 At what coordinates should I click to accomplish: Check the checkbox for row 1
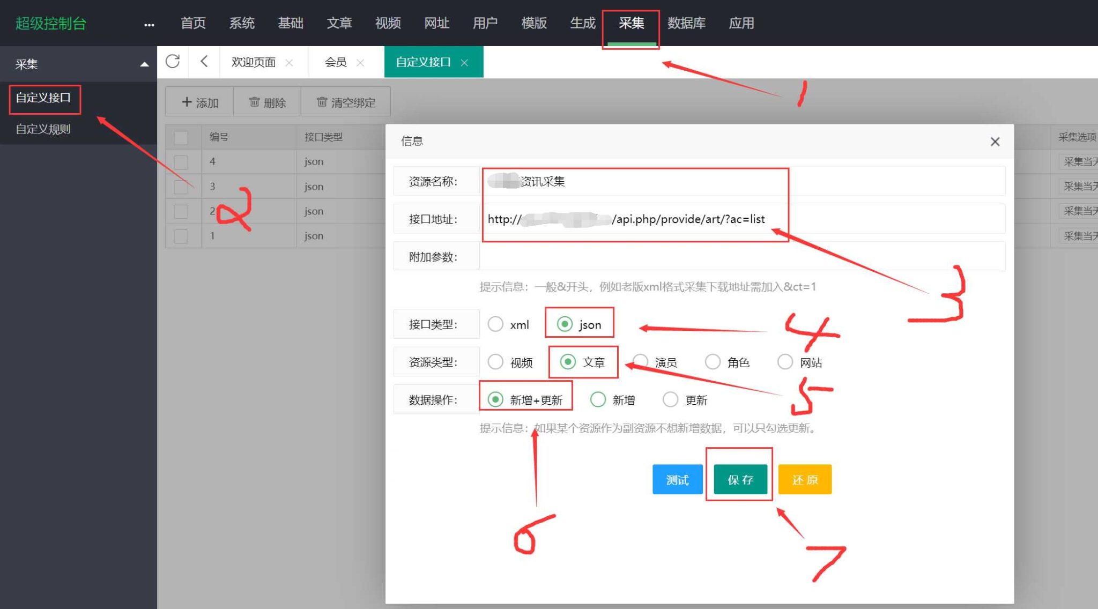pos(181,236)
